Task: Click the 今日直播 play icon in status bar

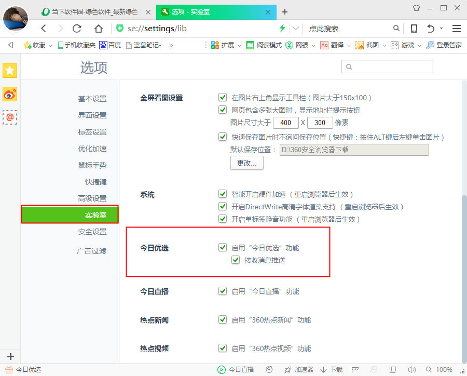Action: (222, 370)
